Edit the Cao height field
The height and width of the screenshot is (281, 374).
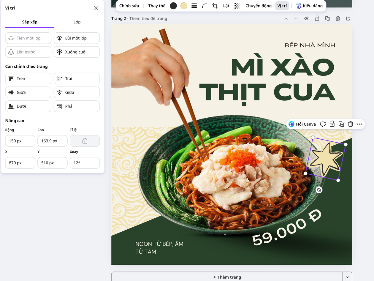click(x=52, y=141)
